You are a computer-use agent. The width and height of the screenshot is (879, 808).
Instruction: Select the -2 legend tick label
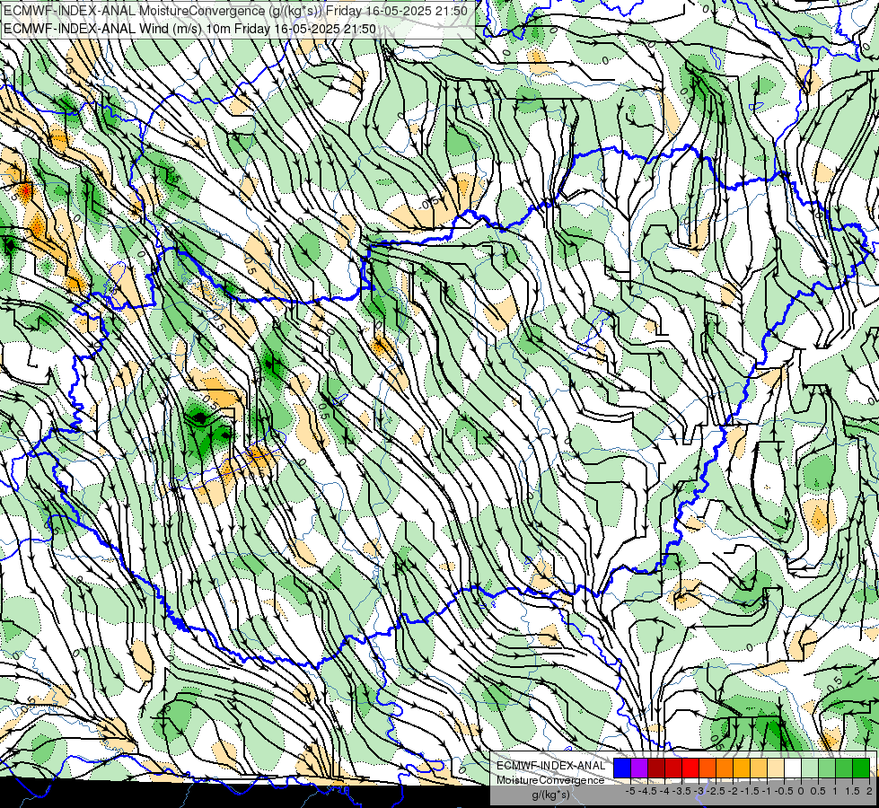tap(733, 791)
